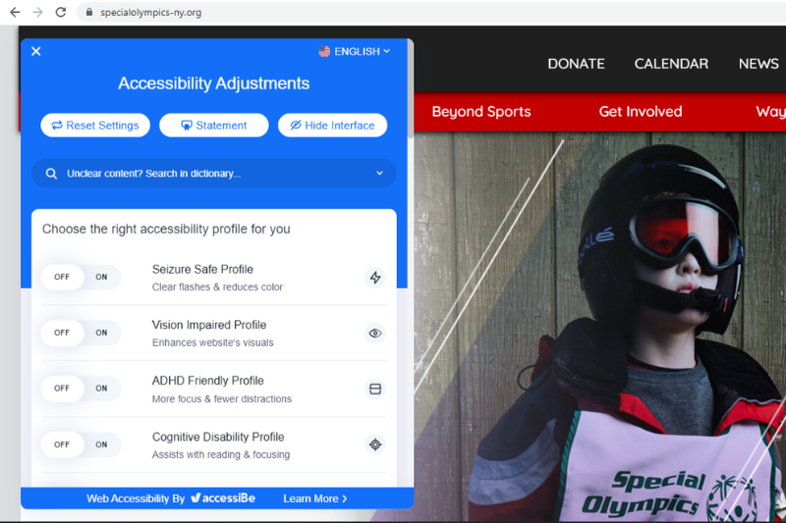Click the Seizure Safe Profile lightning icon
Viewport: 786px width, 523px height.
tap(374, 278)
